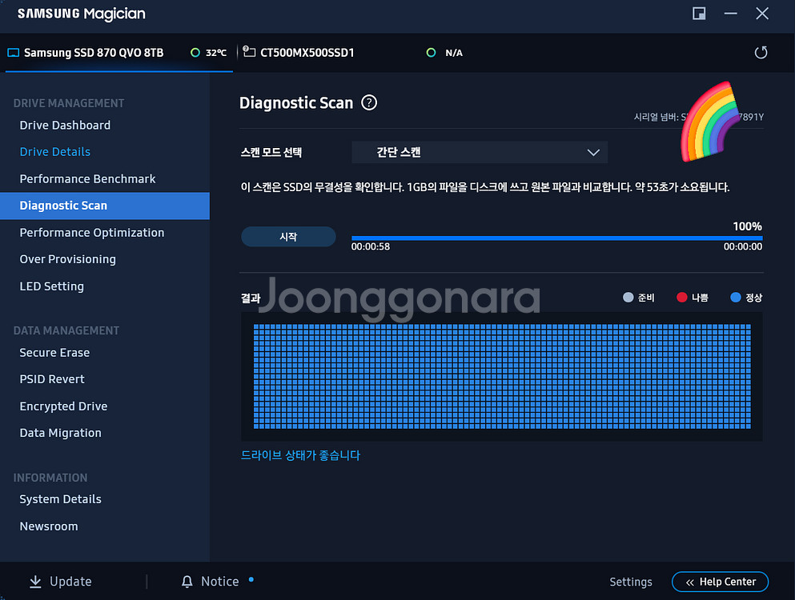Open Notice text in bottom bar
The image size is (795, 600).
(x=220, y=582)
